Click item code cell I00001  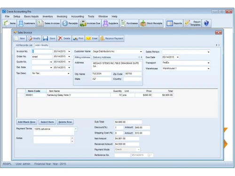(36, 95)
